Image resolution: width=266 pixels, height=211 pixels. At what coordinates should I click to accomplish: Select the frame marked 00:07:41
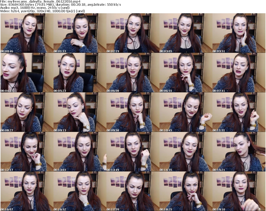(x=238, y=73)
